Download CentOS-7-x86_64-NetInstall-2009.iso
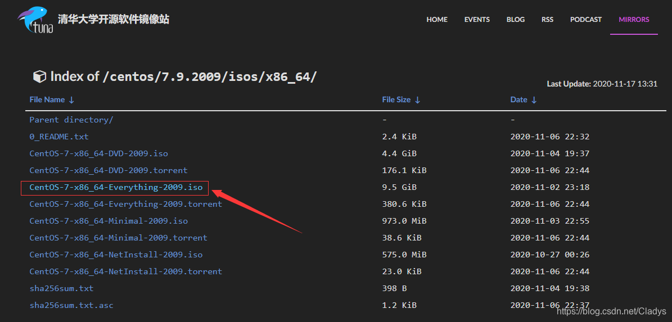Viewport: 672px width, 322px height. [x=116, y=255]
